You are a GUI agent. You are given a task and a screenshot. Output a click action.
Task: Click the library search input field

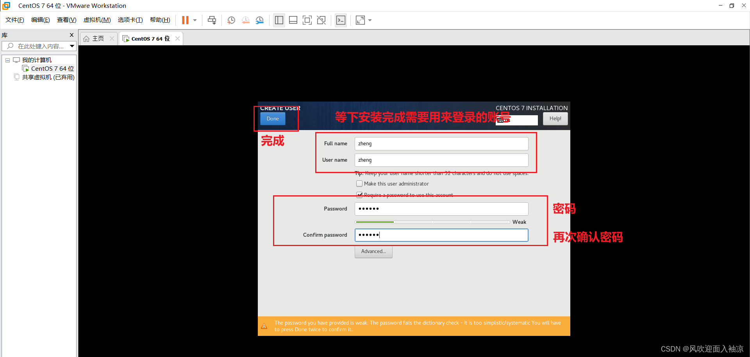[39, 46]
